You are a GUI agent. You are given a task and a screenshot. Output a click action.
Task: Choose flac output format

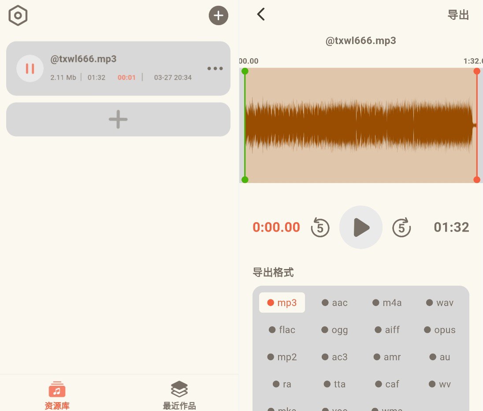click(x=282, y=329)
